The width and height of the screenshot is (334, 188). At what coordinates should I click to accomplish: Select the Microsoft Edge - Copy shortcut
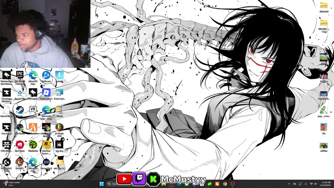[46, 113]
